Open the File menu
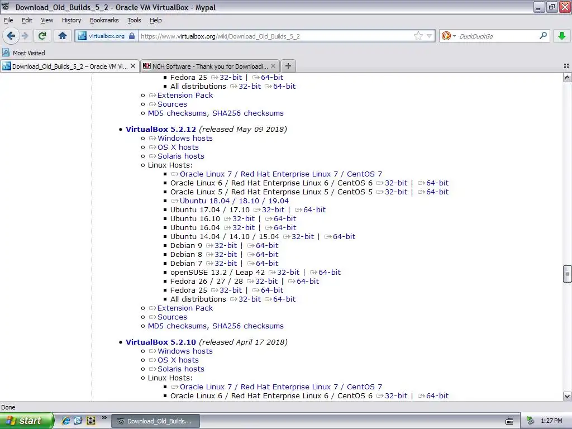The image size is (572, 429). (x=8, y=21)
